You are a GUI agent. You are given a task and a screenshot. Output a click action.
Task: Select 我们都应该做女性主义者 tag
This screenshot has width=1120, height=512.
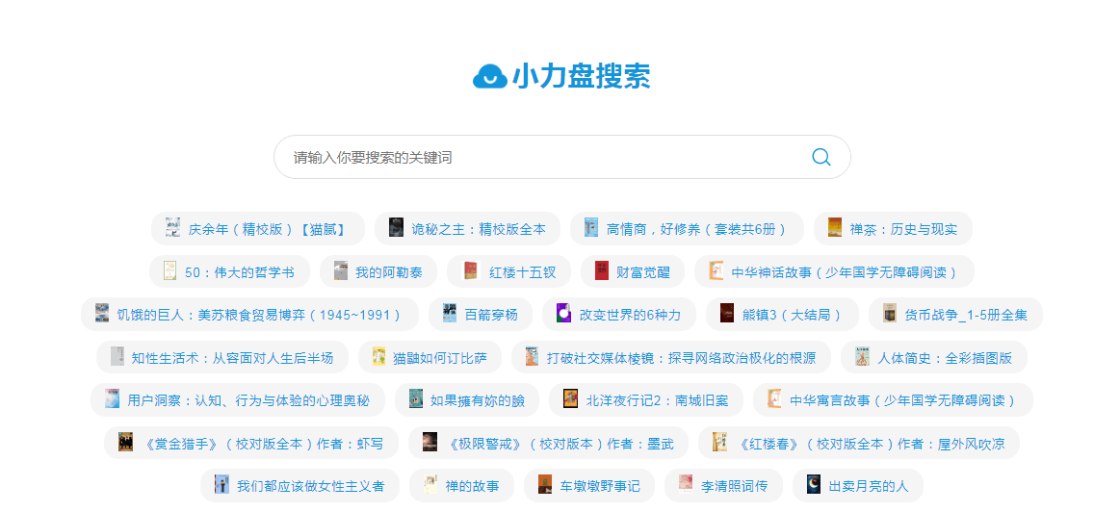click(310, 486)
